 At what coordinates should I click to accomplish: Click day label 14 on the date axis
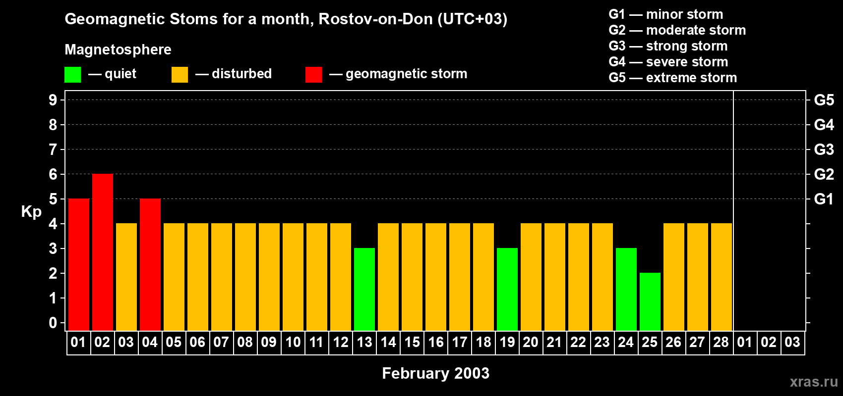pyautogui.click(x=388, y=342)
